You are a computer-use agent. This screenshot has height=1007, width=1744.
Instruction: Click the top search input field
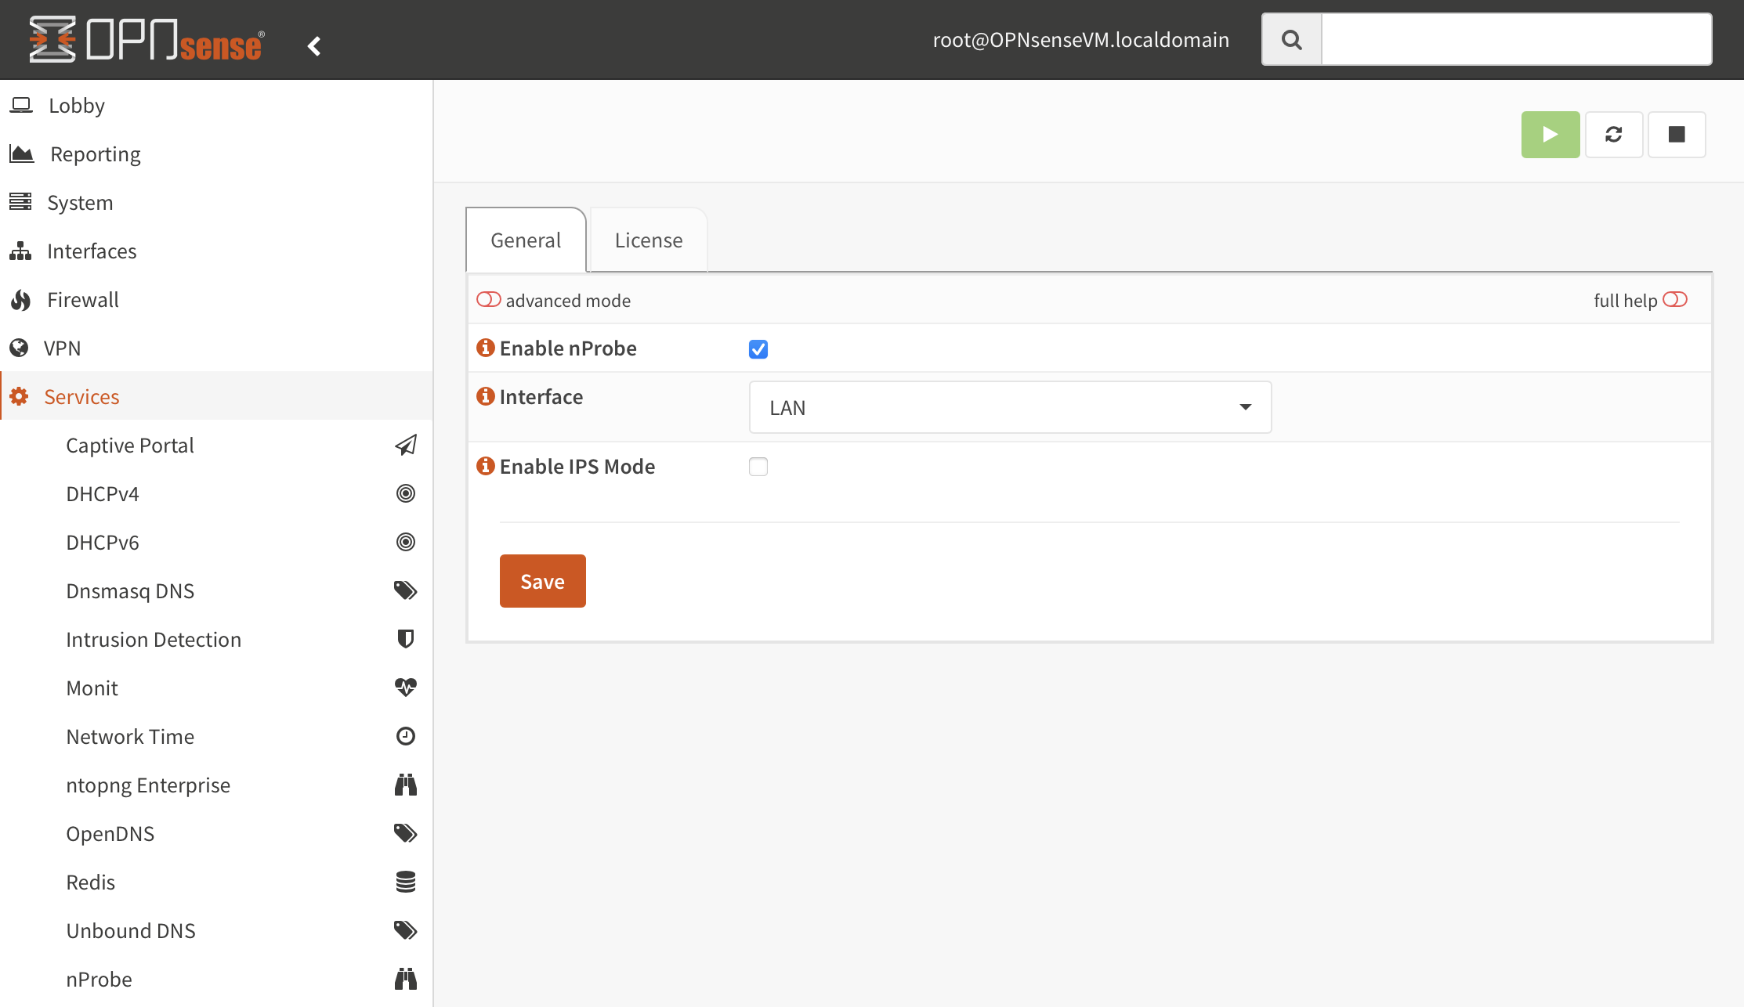tap(1515, 39)
